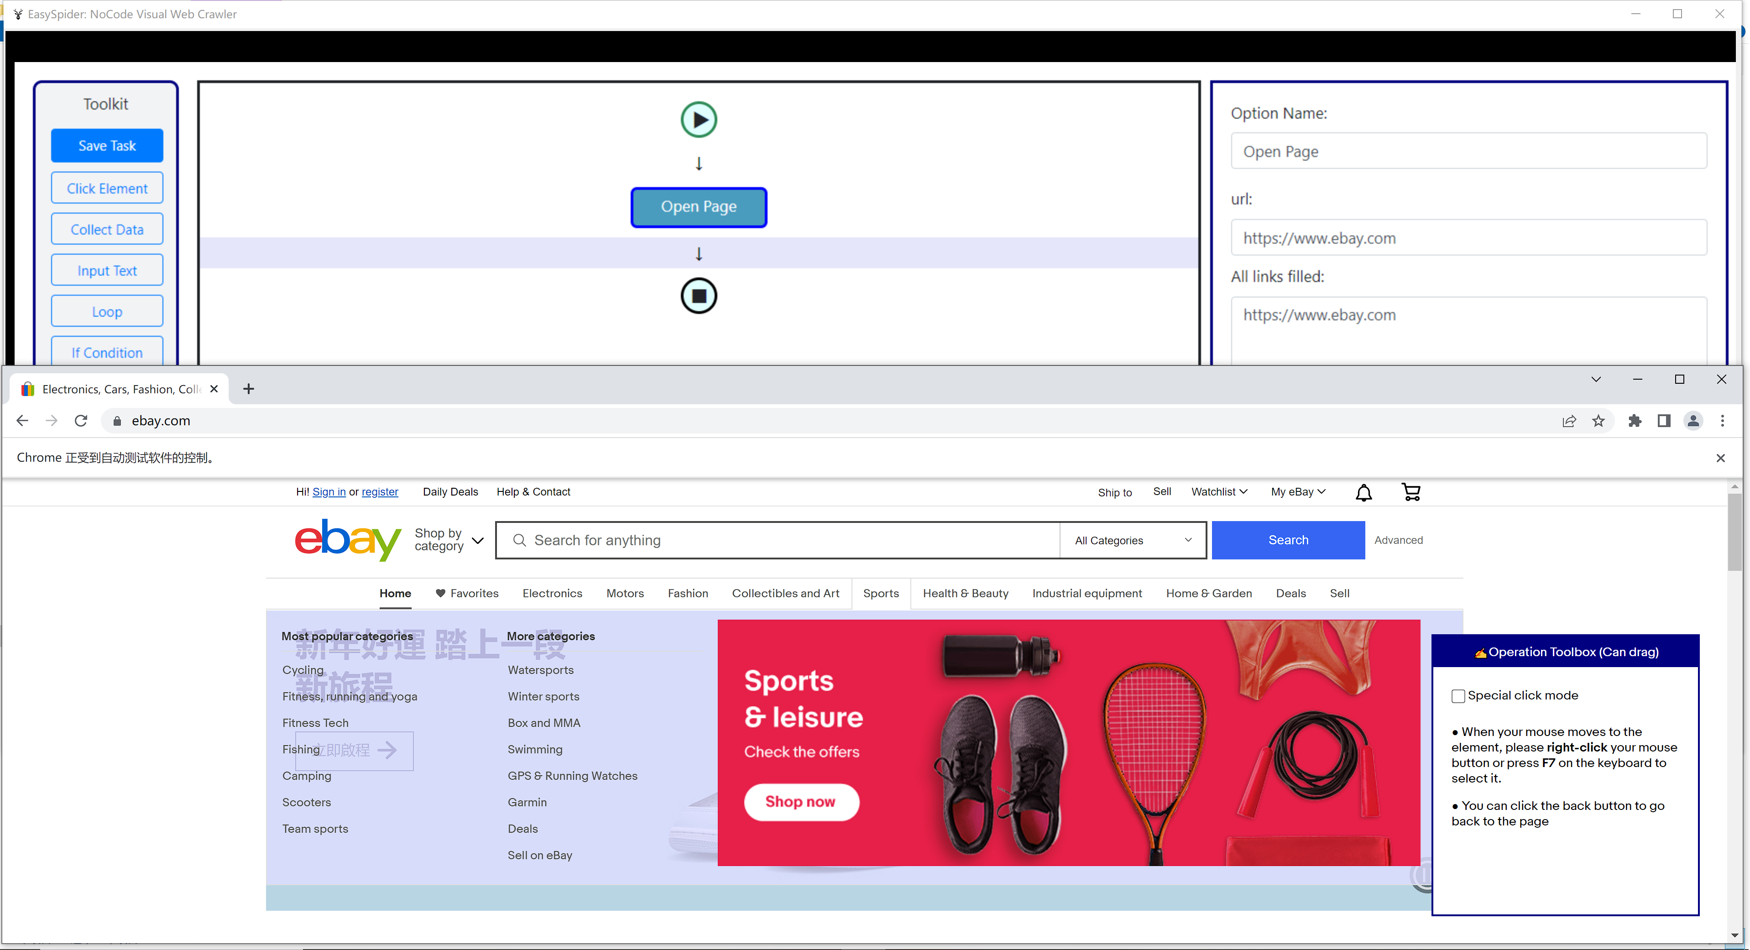The height and width of the screenshot is (950, 1750).
Task: Click the blue eBay Search button
Action: [x=1288, y=540]
